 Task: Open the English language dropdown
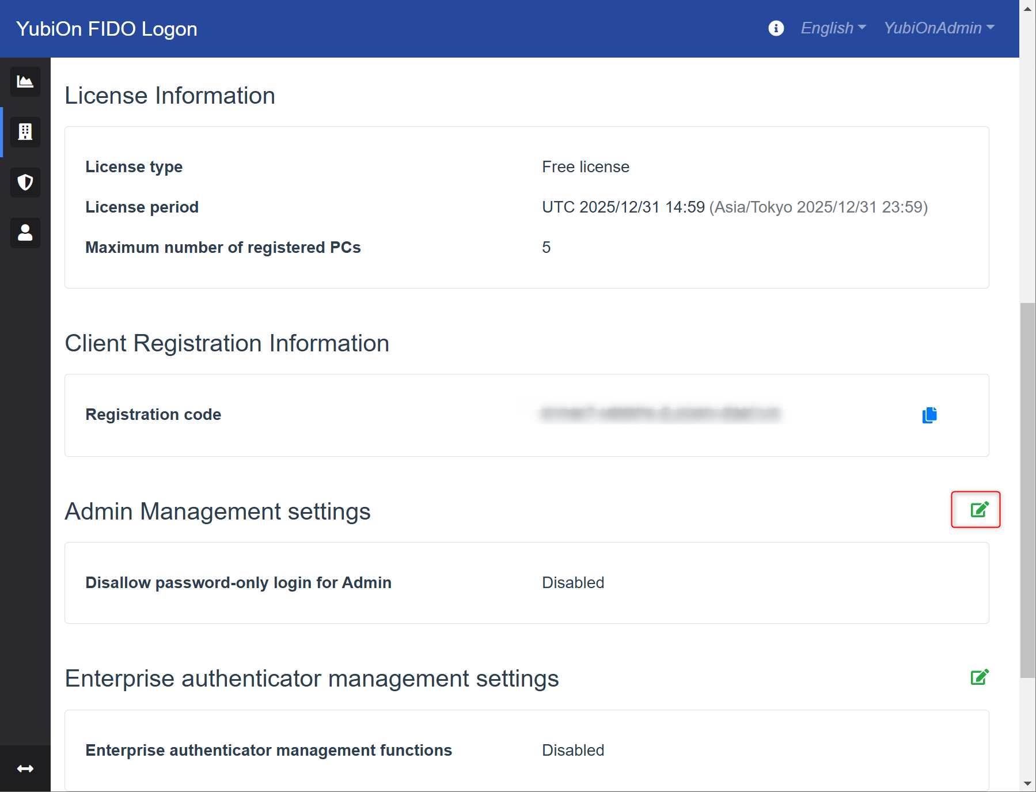click(833, 28)
